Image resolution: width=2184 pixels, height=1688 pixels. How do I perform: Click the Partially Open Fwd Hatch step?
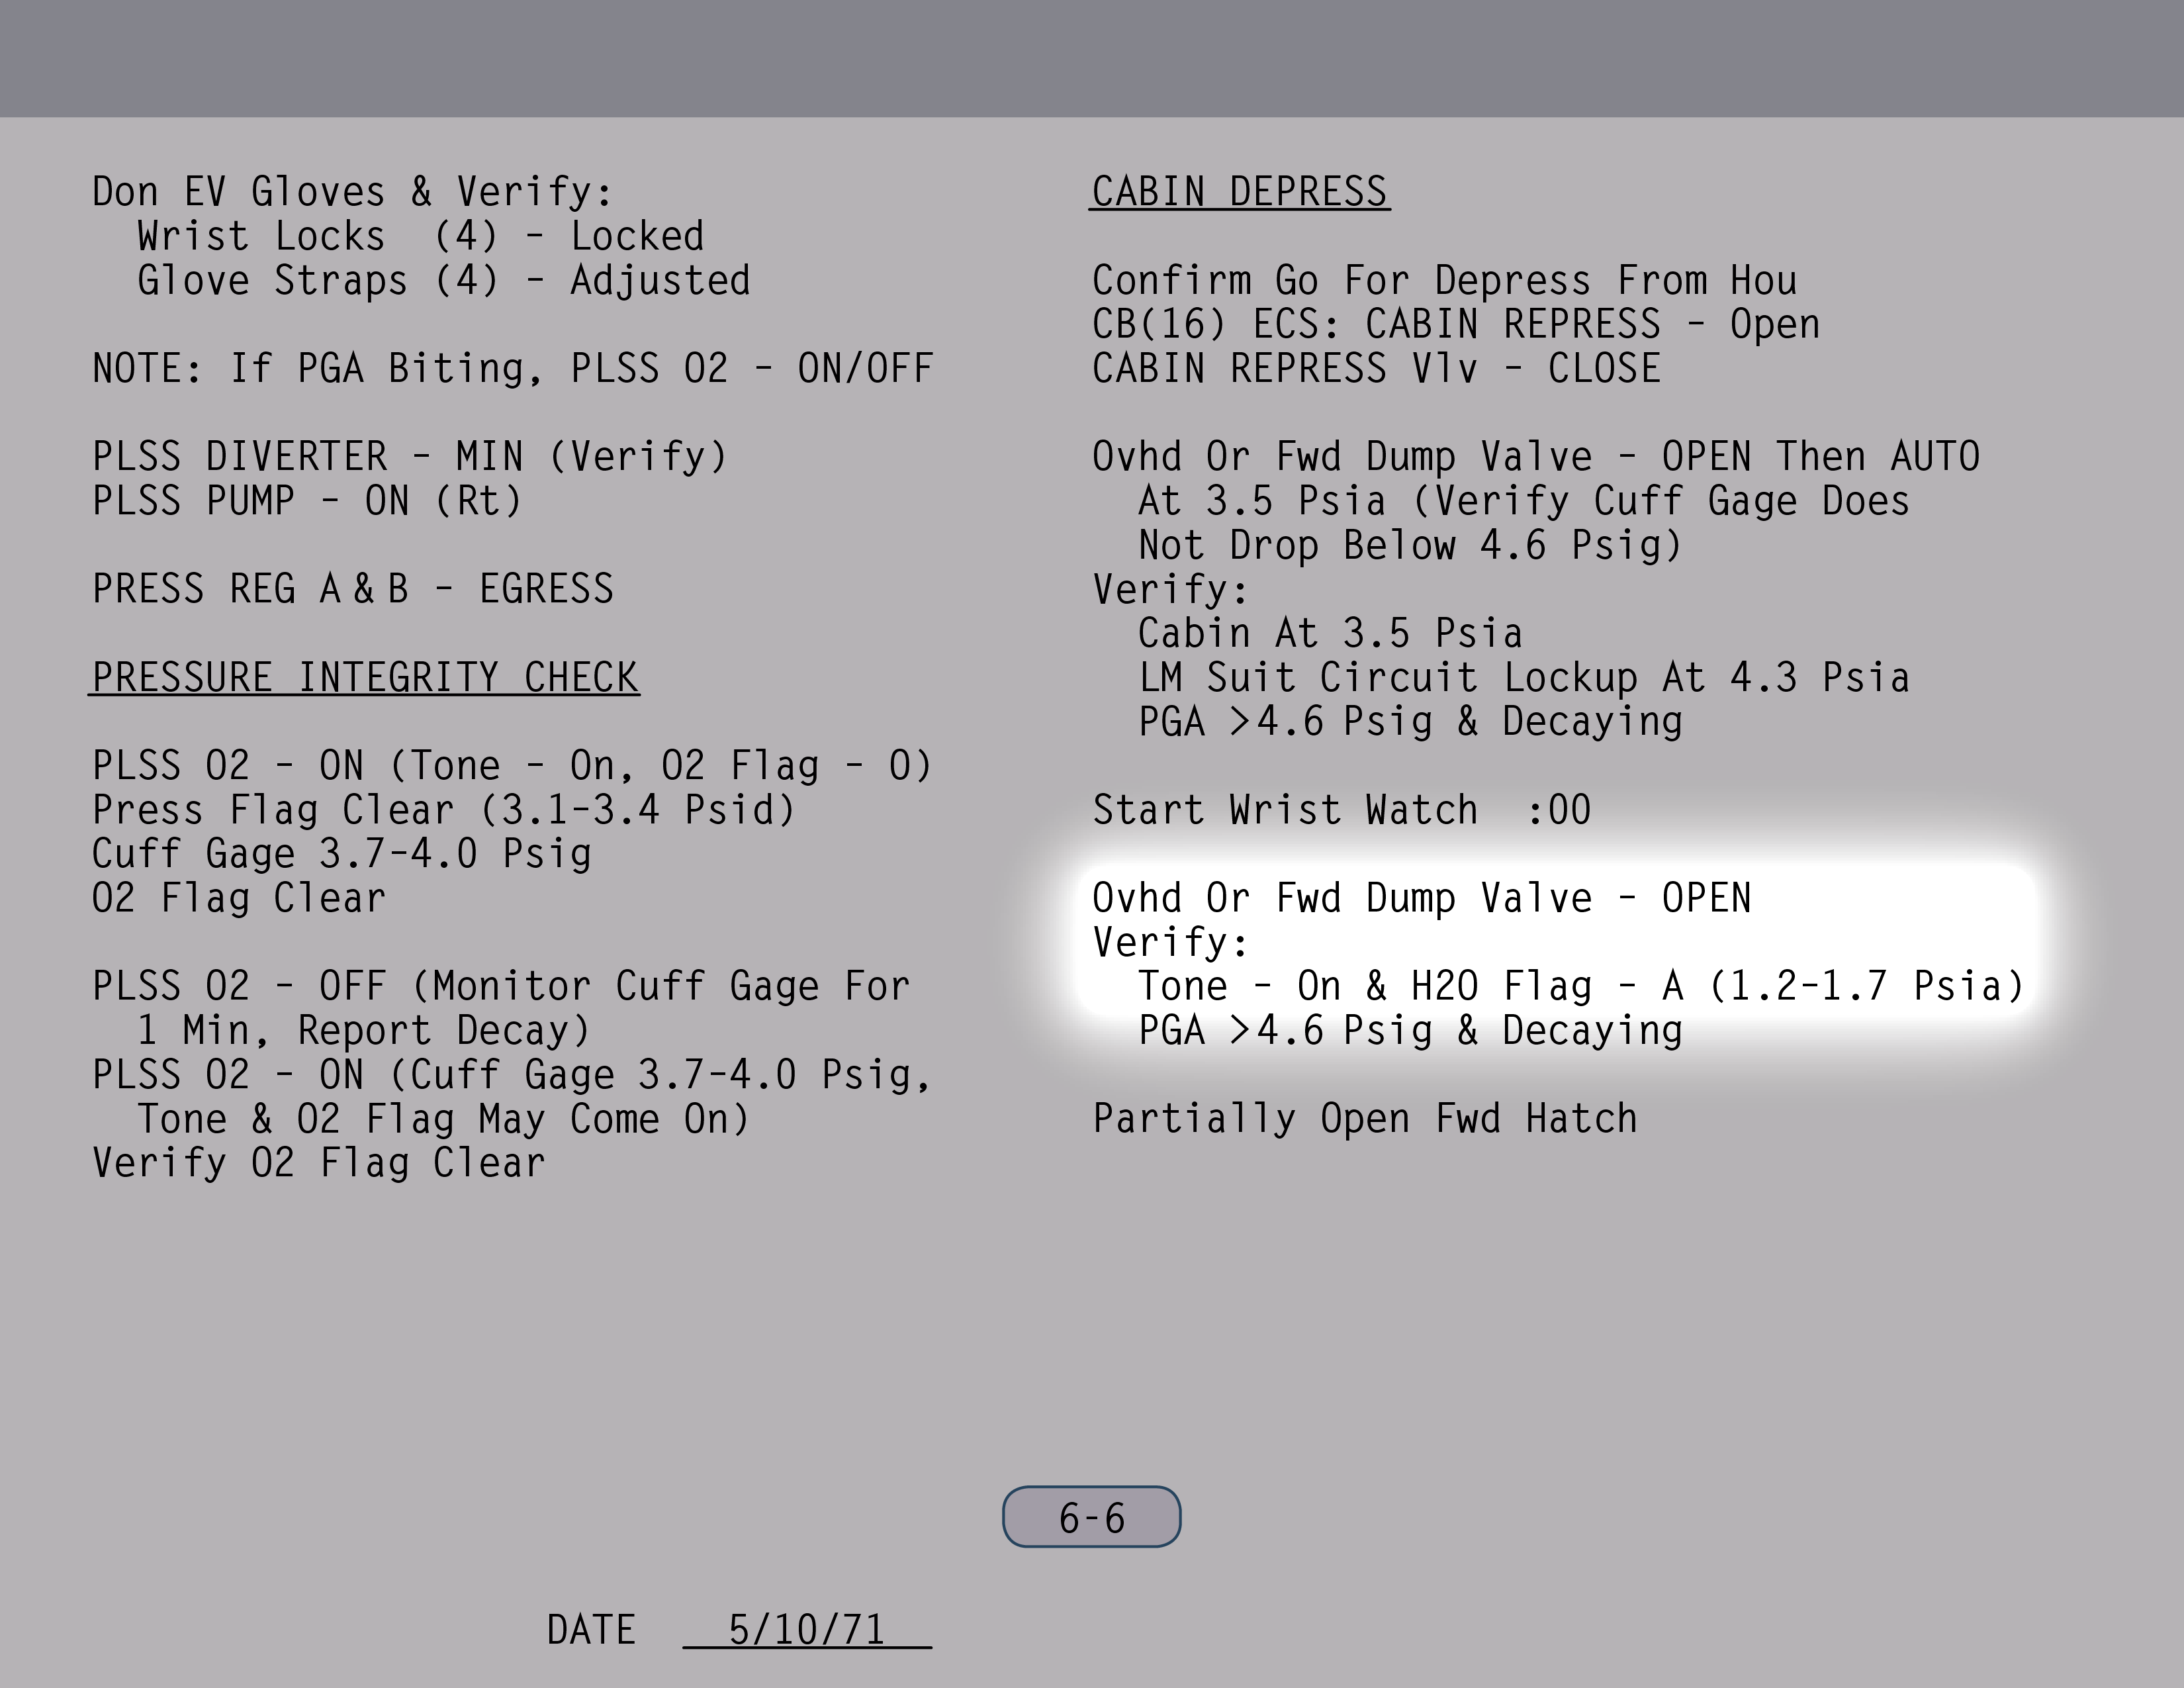pyautogui.click(x=1364, y=1118)
